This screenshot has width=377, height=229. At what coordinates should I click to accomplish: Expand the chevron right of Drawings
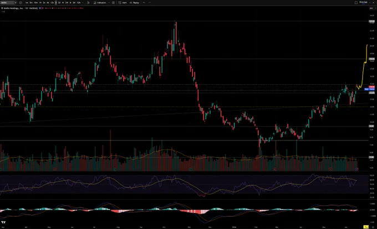pyautogui.click(x=370, y=2)
